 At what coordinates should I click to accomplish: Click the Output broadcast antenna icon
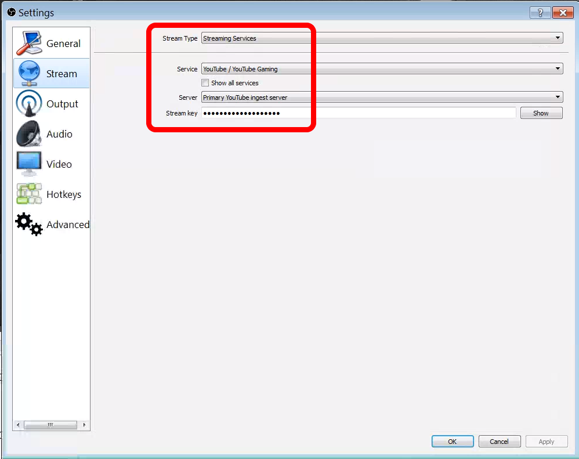29,103
